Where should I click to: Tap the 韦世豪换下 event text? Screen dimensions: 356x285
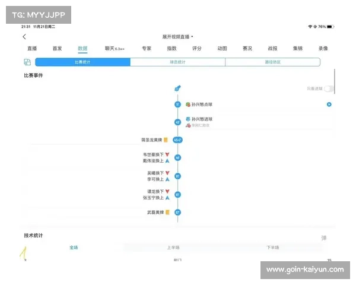(x=153, y=154)
